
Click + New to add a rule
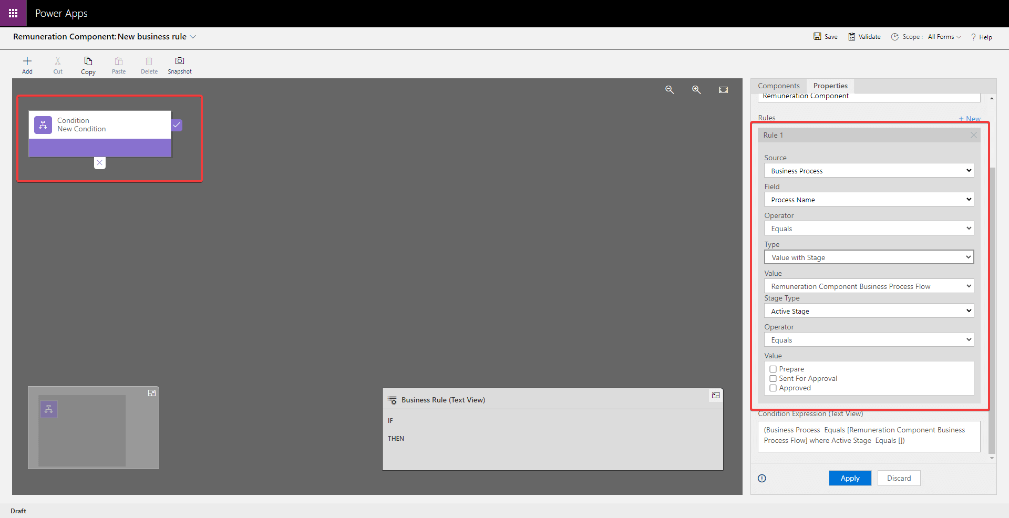[x=970, y=119]
